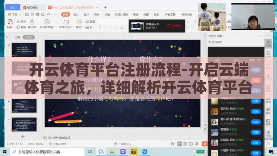Screen dimensions: 277x156
Task: Open the 版式 dropdown arrow
Action: click(x=82, y=27)
